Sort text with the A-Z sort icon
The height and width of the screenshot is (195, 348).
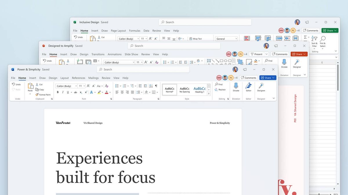(x=151, y=86)
